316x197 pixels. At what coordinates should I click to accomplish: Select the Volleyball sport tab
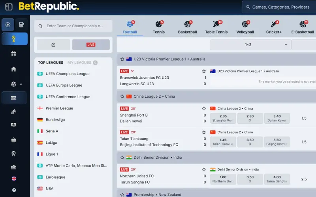pyautogui.click(x=245, y=27)
